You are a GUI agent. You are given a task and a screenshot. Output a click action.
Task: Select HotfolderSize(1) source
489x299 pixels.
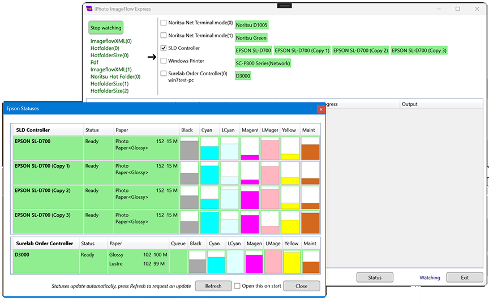point(109,84)
